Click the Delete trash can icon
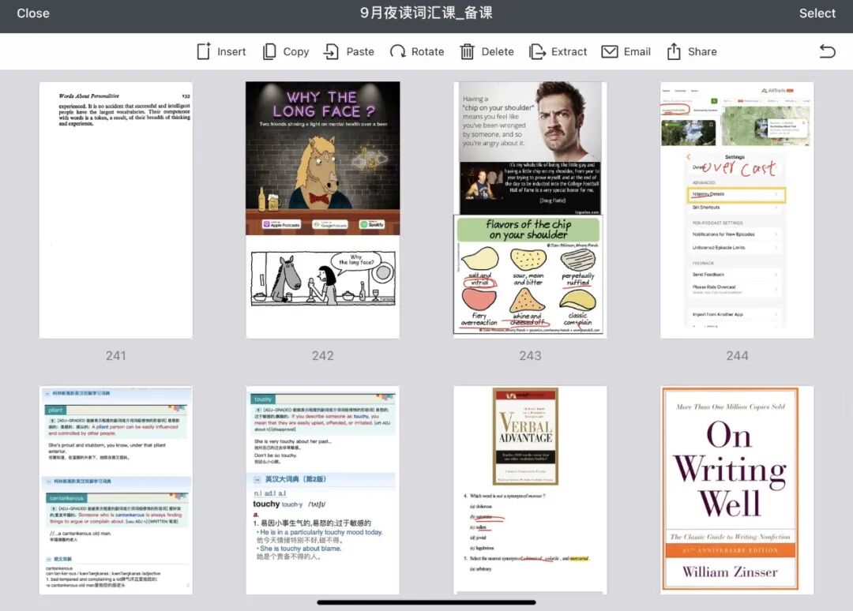This screenshot has height=611, width=853. click(468, 51)
